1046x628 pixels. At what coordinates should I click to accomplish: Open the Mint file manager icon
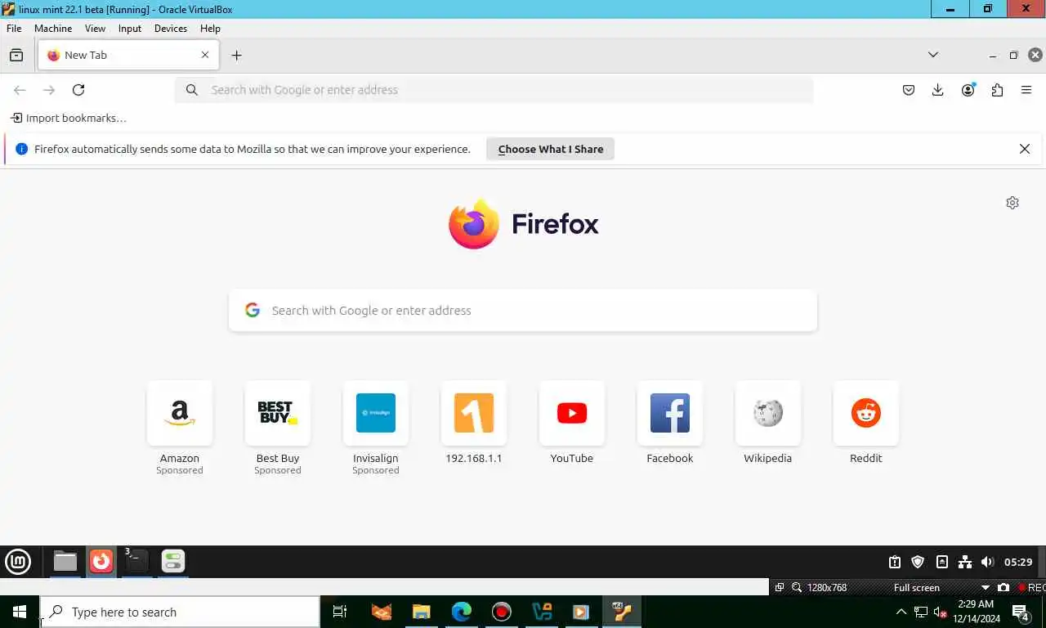[x=65, y=561]
